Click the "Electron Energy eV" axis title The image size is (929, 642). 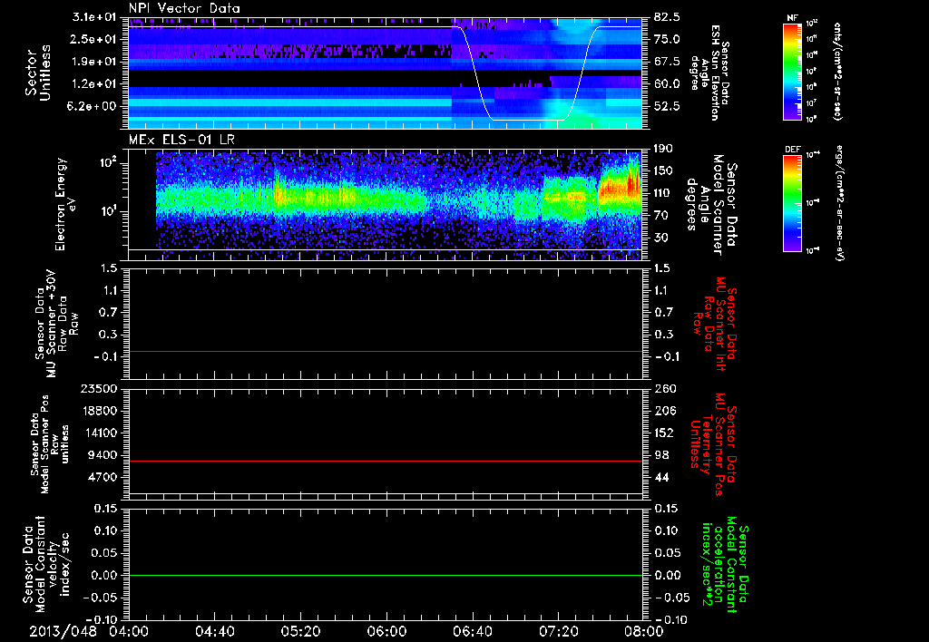pyautogui.click(x=66, y=204)
